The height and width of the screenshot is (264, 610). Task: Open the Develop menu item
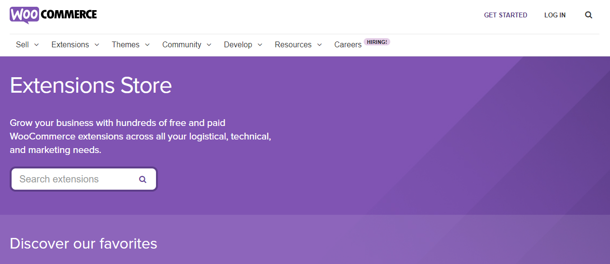tap(238, 44)
